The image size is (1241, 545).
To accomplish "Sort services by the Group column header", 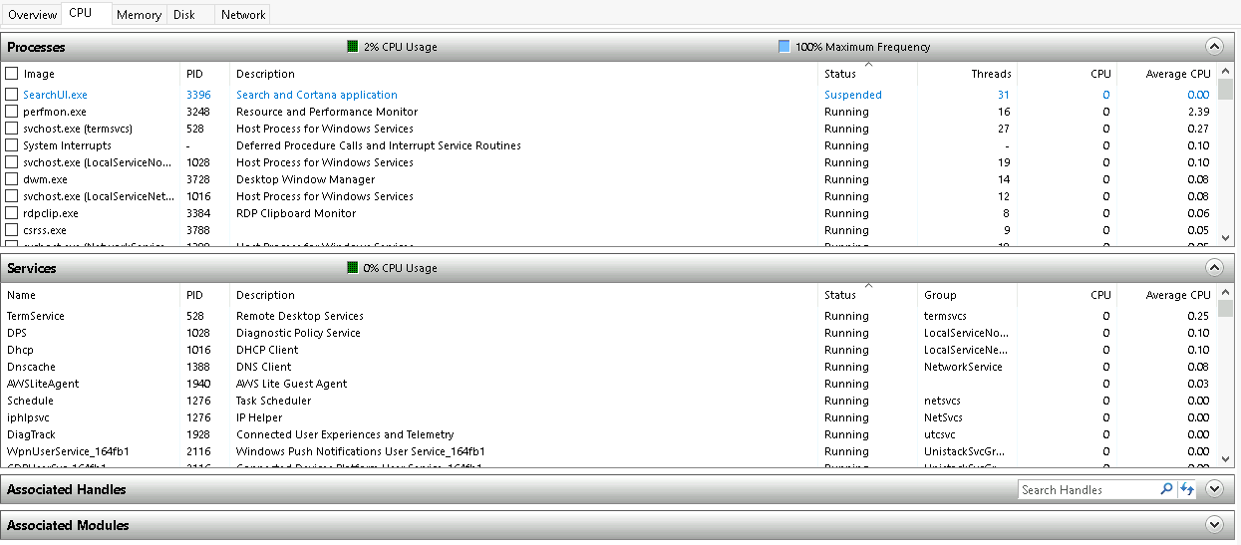I will (x=940, y=295).
